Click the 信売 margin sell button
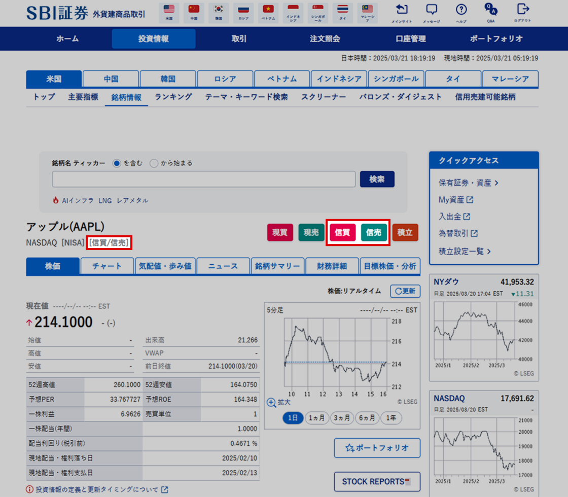Image resolution: width=568 pixels, height=497 pixels. (x=373, y=233)
